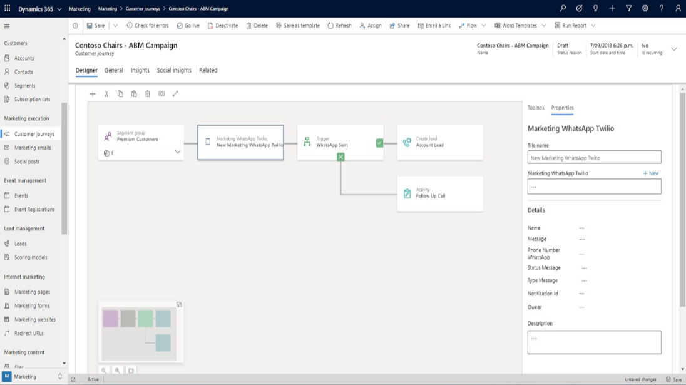Click the Go live button
This screenshot has width=686, height=385.
[188, 26]
